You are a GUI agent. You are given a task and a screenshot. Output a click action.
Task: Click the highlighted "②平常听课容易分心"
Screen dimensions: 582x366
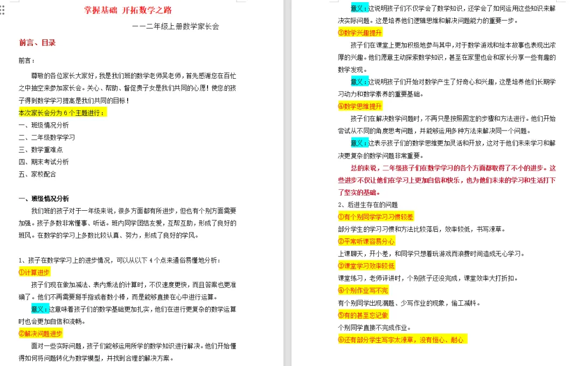point(366,241)
